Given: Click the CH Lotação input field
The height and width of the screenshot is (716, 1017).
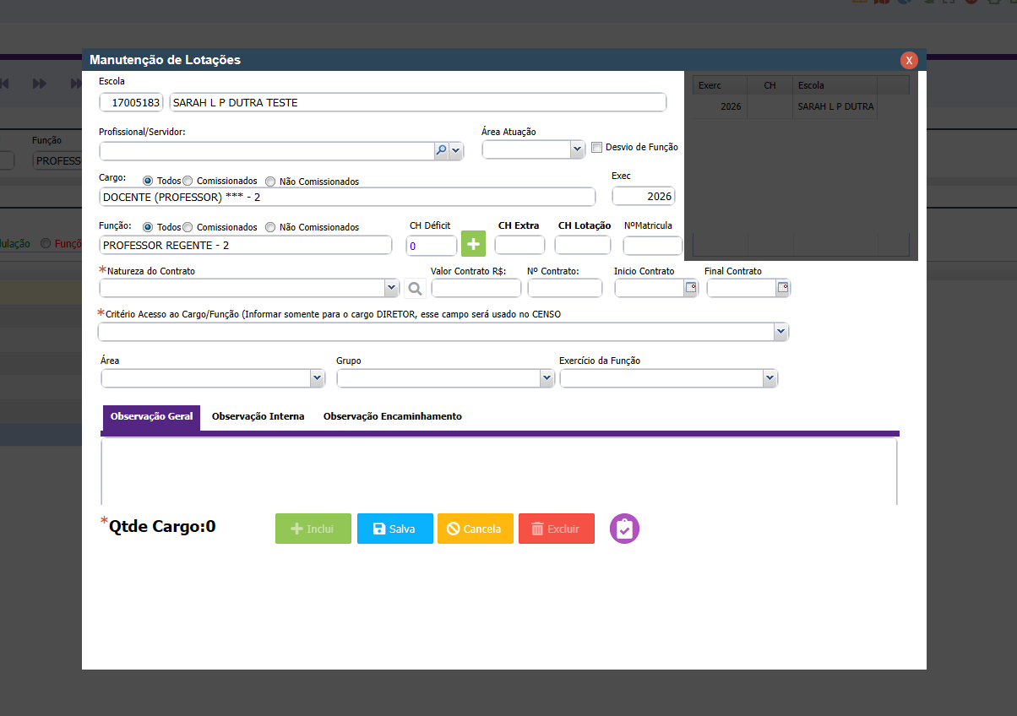Looking at the screenshot, I should click(x=582, y=245).
